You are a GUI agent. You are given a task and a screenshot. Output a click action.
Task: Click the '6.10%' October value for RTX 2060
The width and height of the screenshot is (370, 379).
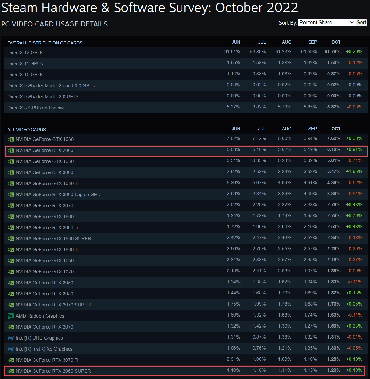pyautogui.click(x=334, y=149)
